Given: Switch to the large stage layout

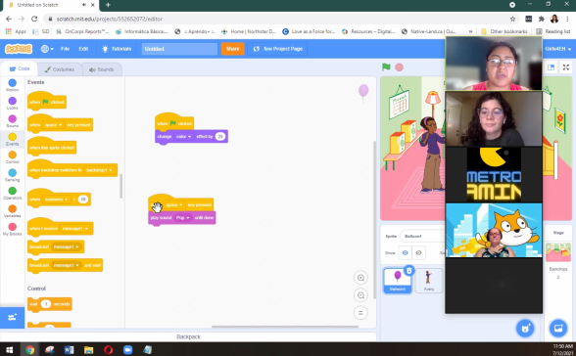Looking at the screenshot, I should pyautogui.click(x=551, y=67).
